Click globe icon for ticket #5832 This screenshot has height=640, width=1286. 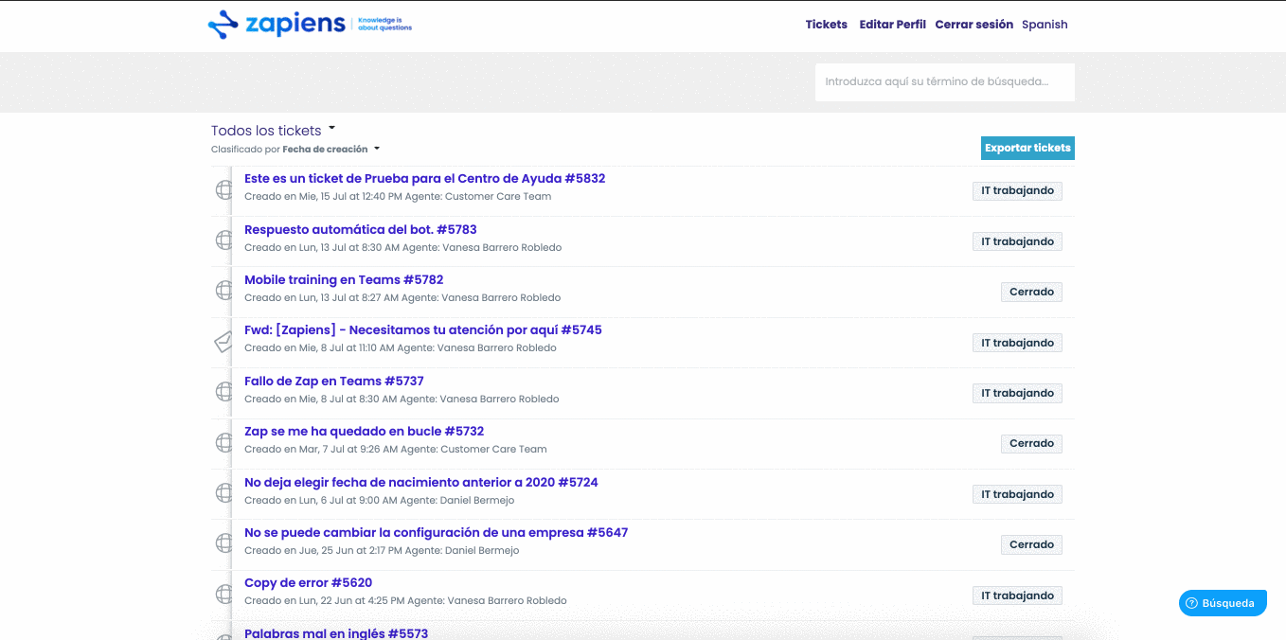224,189
